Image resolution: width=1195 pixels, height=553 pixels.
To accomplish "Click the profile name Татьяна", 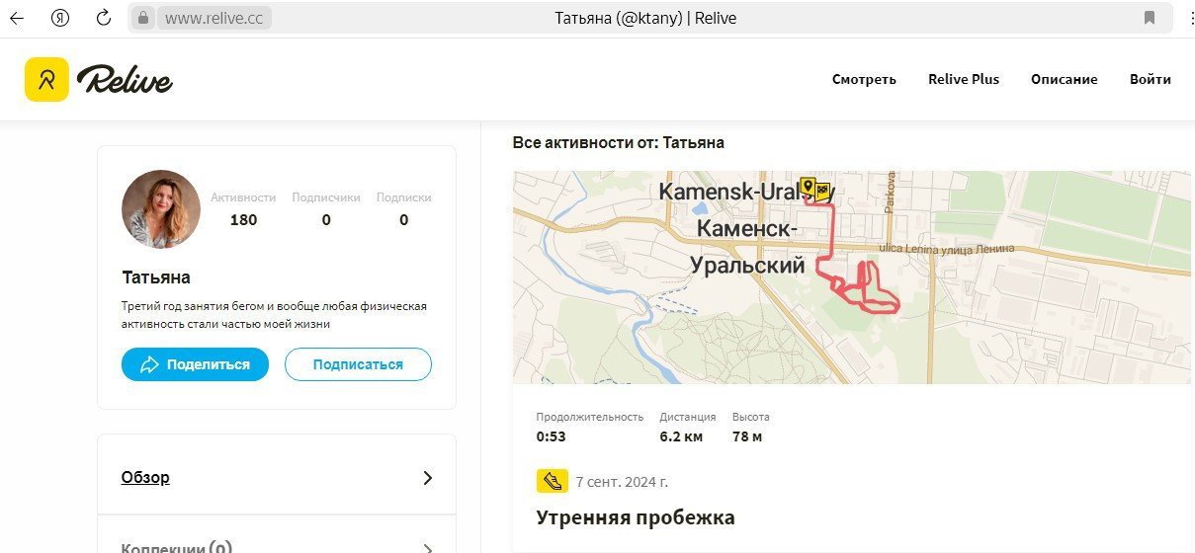I will (x=156, y=276).
